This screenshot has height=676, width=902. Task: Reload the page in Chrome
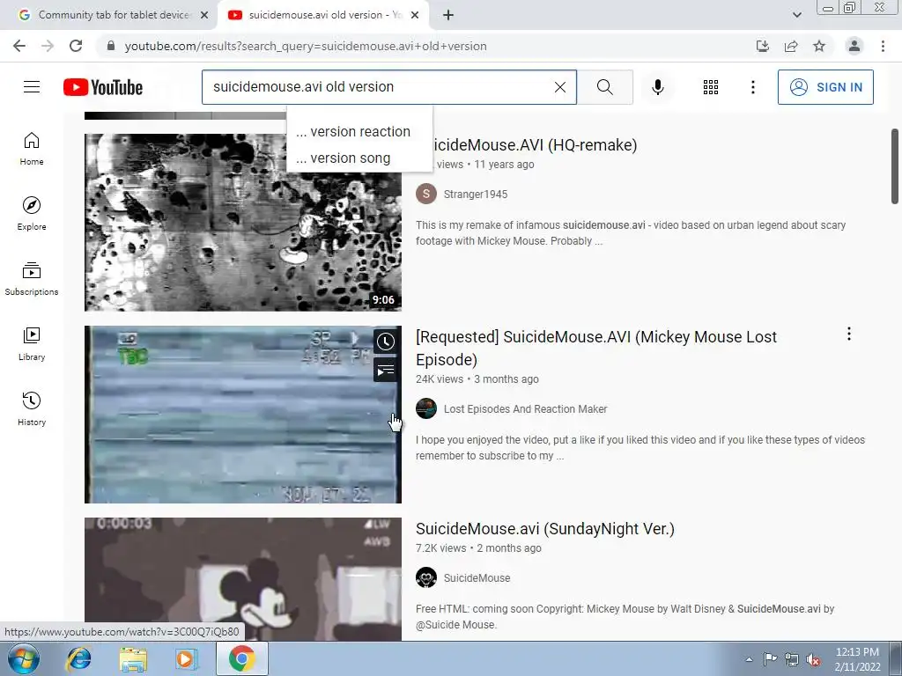(76, 46)
